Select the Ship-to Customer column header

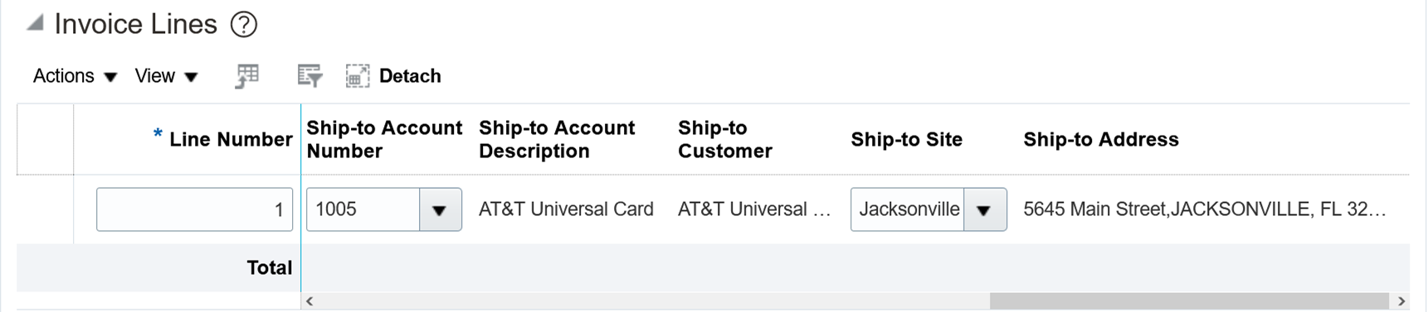[x=725, y=139]
